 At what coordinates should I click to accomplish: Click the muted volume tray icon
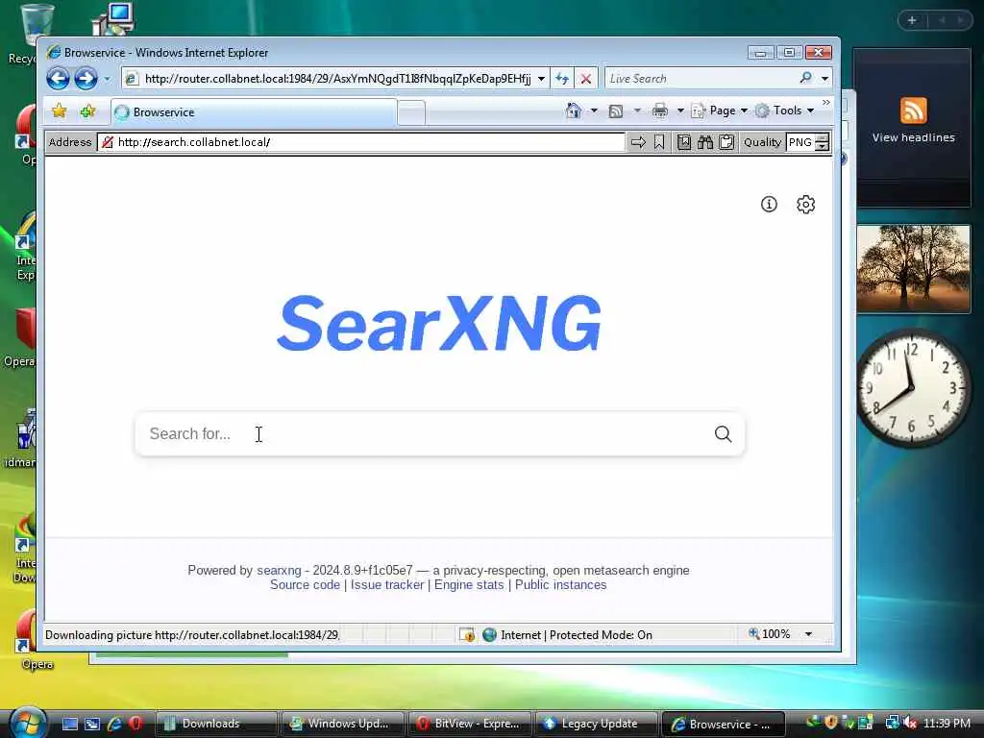tap(909, 723)
